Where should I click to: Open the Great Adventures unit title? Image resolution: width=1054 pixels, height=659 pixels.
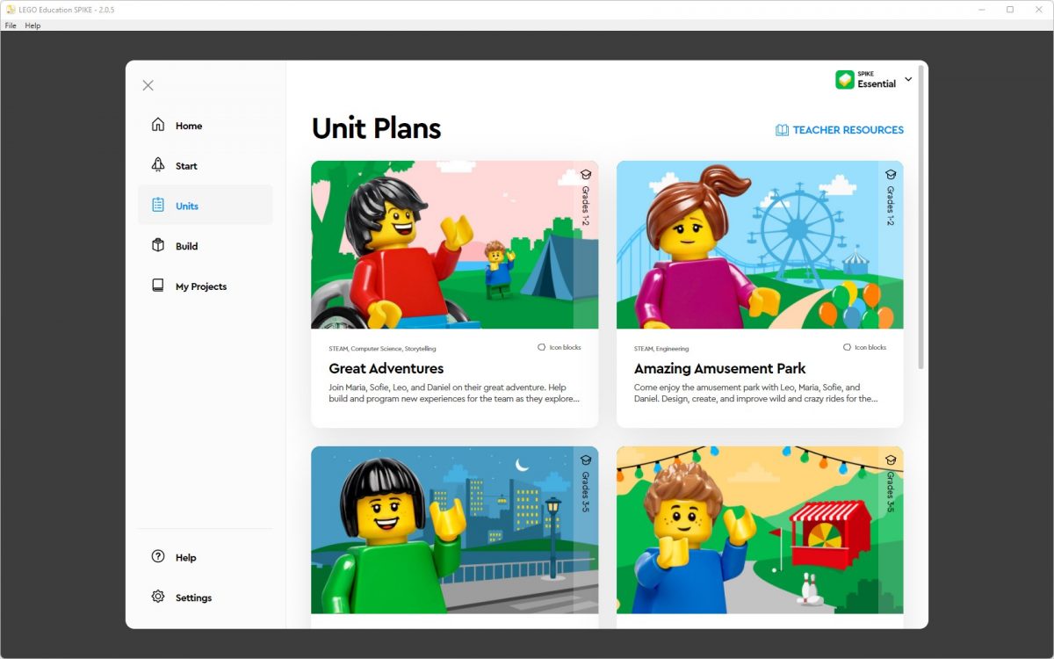click(x=386, y=368)
